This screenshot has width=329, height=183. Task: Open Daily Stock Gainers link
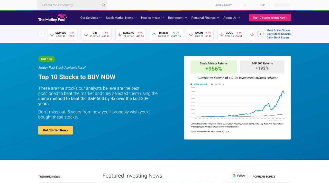pyautogui.click(x=278, y=34)
